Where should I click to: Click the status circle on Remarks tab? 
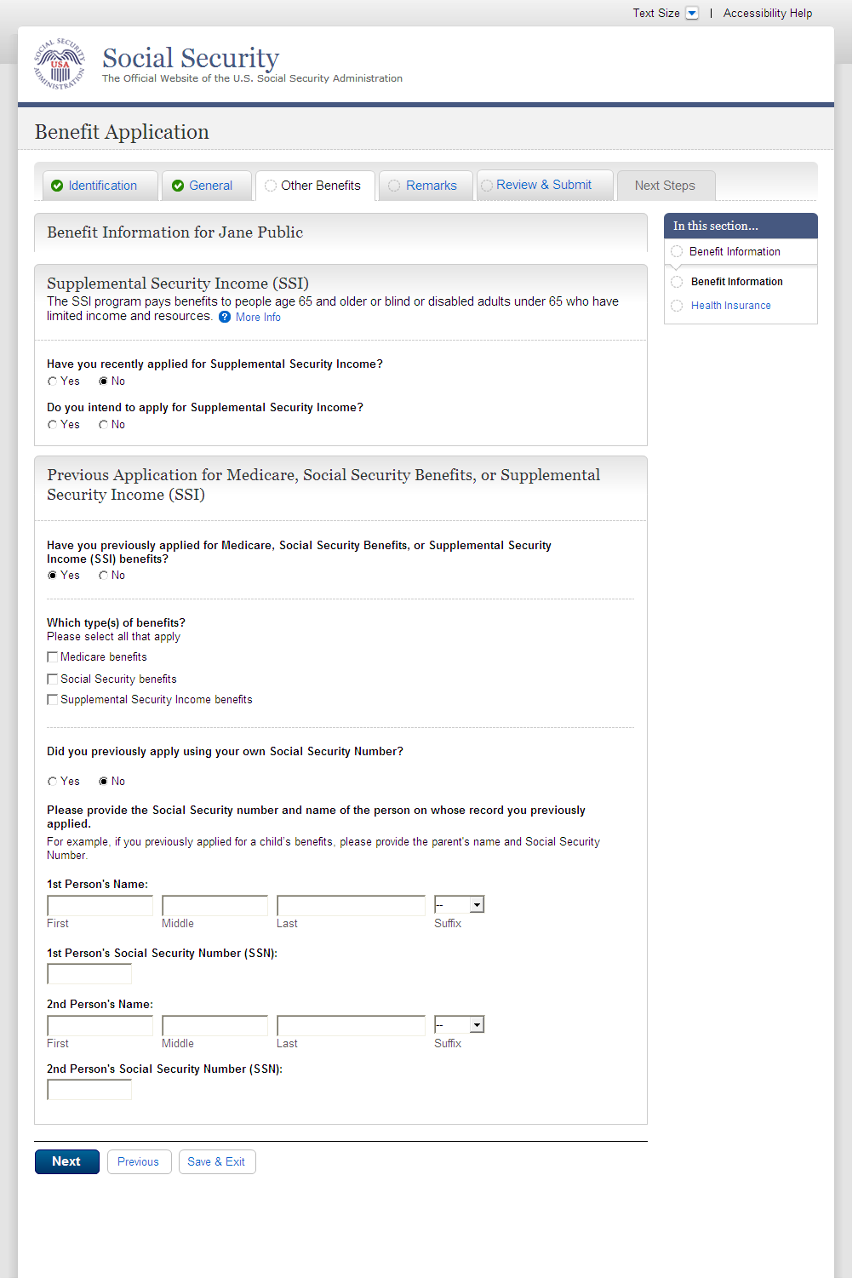(394, 186)
